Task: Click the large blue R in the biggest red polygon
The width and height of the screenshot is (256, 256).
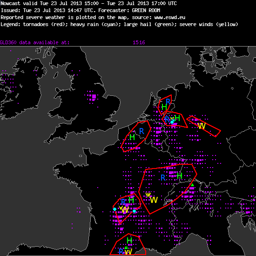Action: tap(163, 178)
